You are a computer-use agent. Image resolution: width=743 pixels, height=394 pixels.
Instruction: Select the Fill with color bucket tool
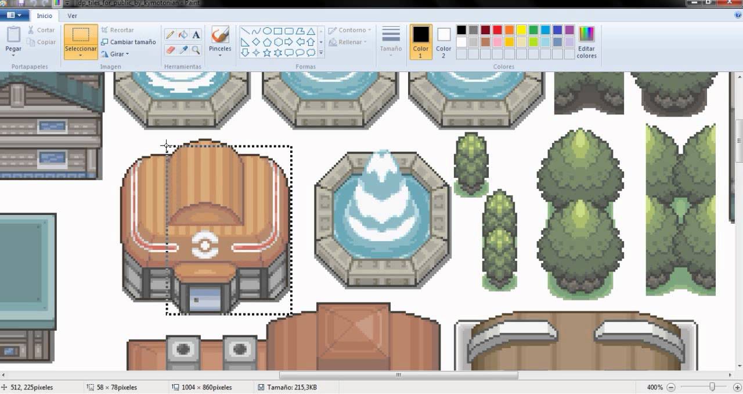(183, 35)
